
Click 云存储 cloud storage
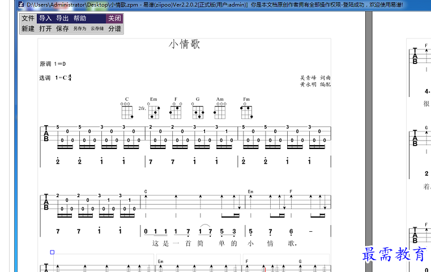(x=97, y=28)
